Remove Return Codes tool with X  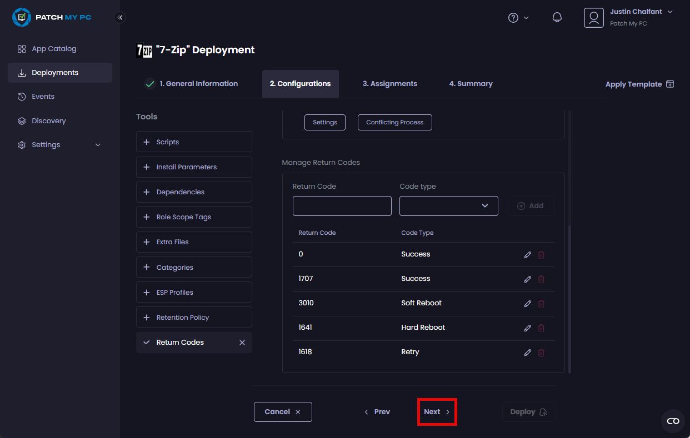click(x=242, y=343)
